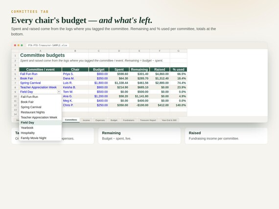Click the PTA-PTO-Treasurer-SAMPLE.xlsx file name

point(47,46)
